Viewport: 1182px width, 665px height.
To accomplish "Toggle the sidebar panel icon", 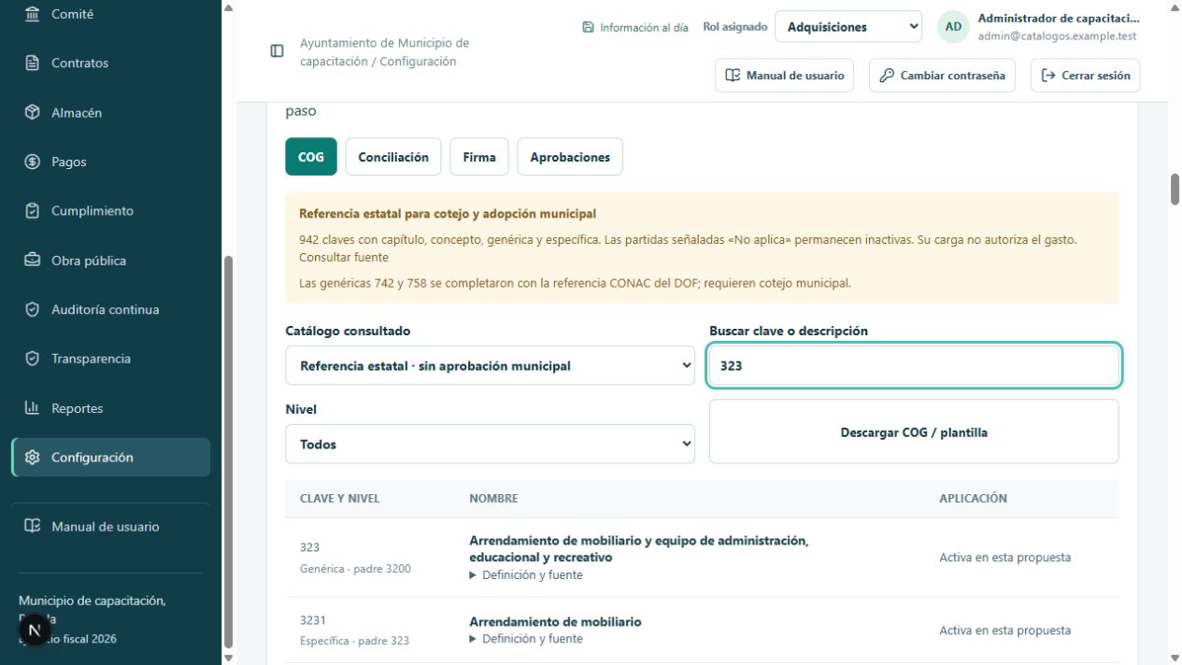I will (x=278, y=51).
